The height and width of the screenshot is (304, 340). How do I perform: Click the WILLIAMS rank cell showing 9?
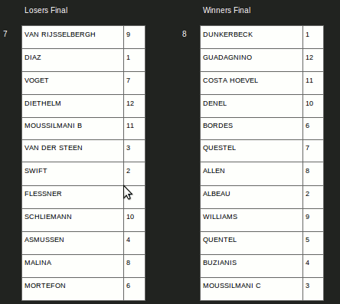(x=313, y=220)
